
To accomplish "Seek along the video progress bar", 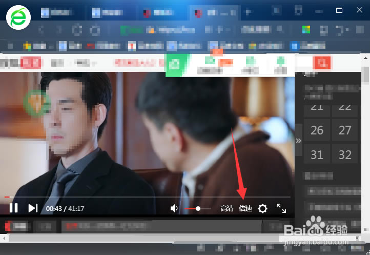I will coord(147,197).
